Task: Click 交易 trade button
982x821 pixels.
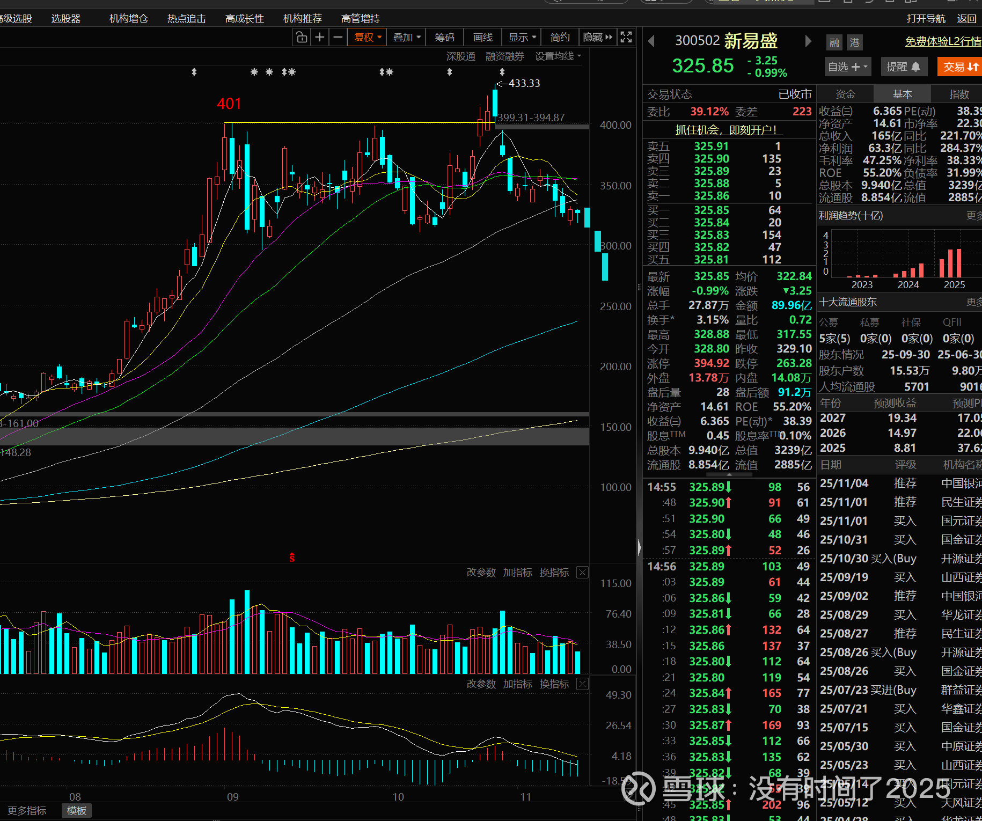Action: tap(960, 67)
